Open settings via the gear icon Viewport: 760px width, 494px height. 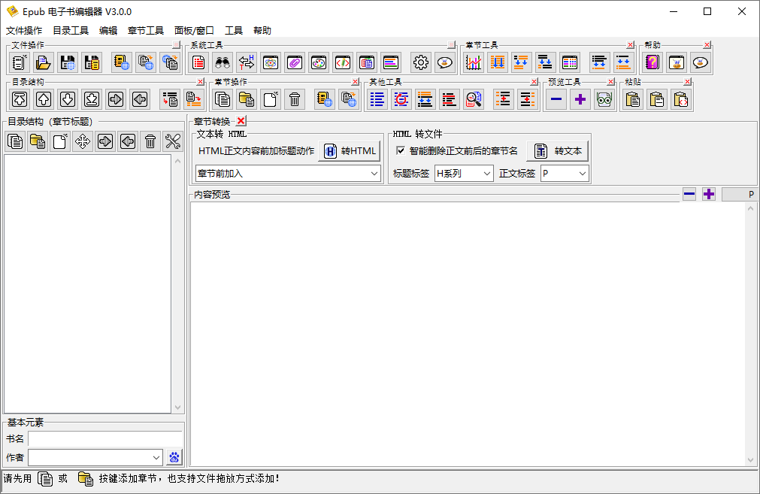(420, 62)
